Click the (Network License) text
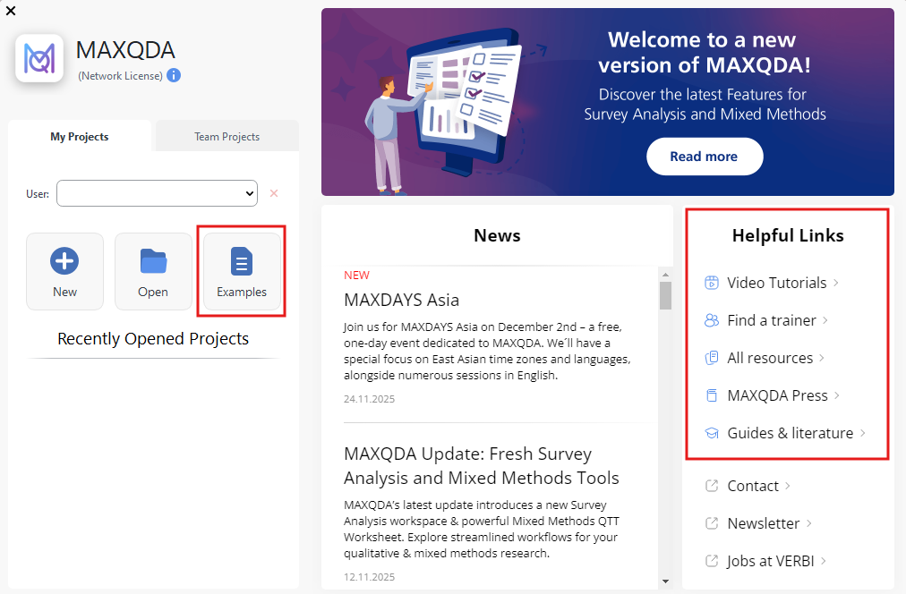The height and width of the screenshot is (594, 906). 120,76
